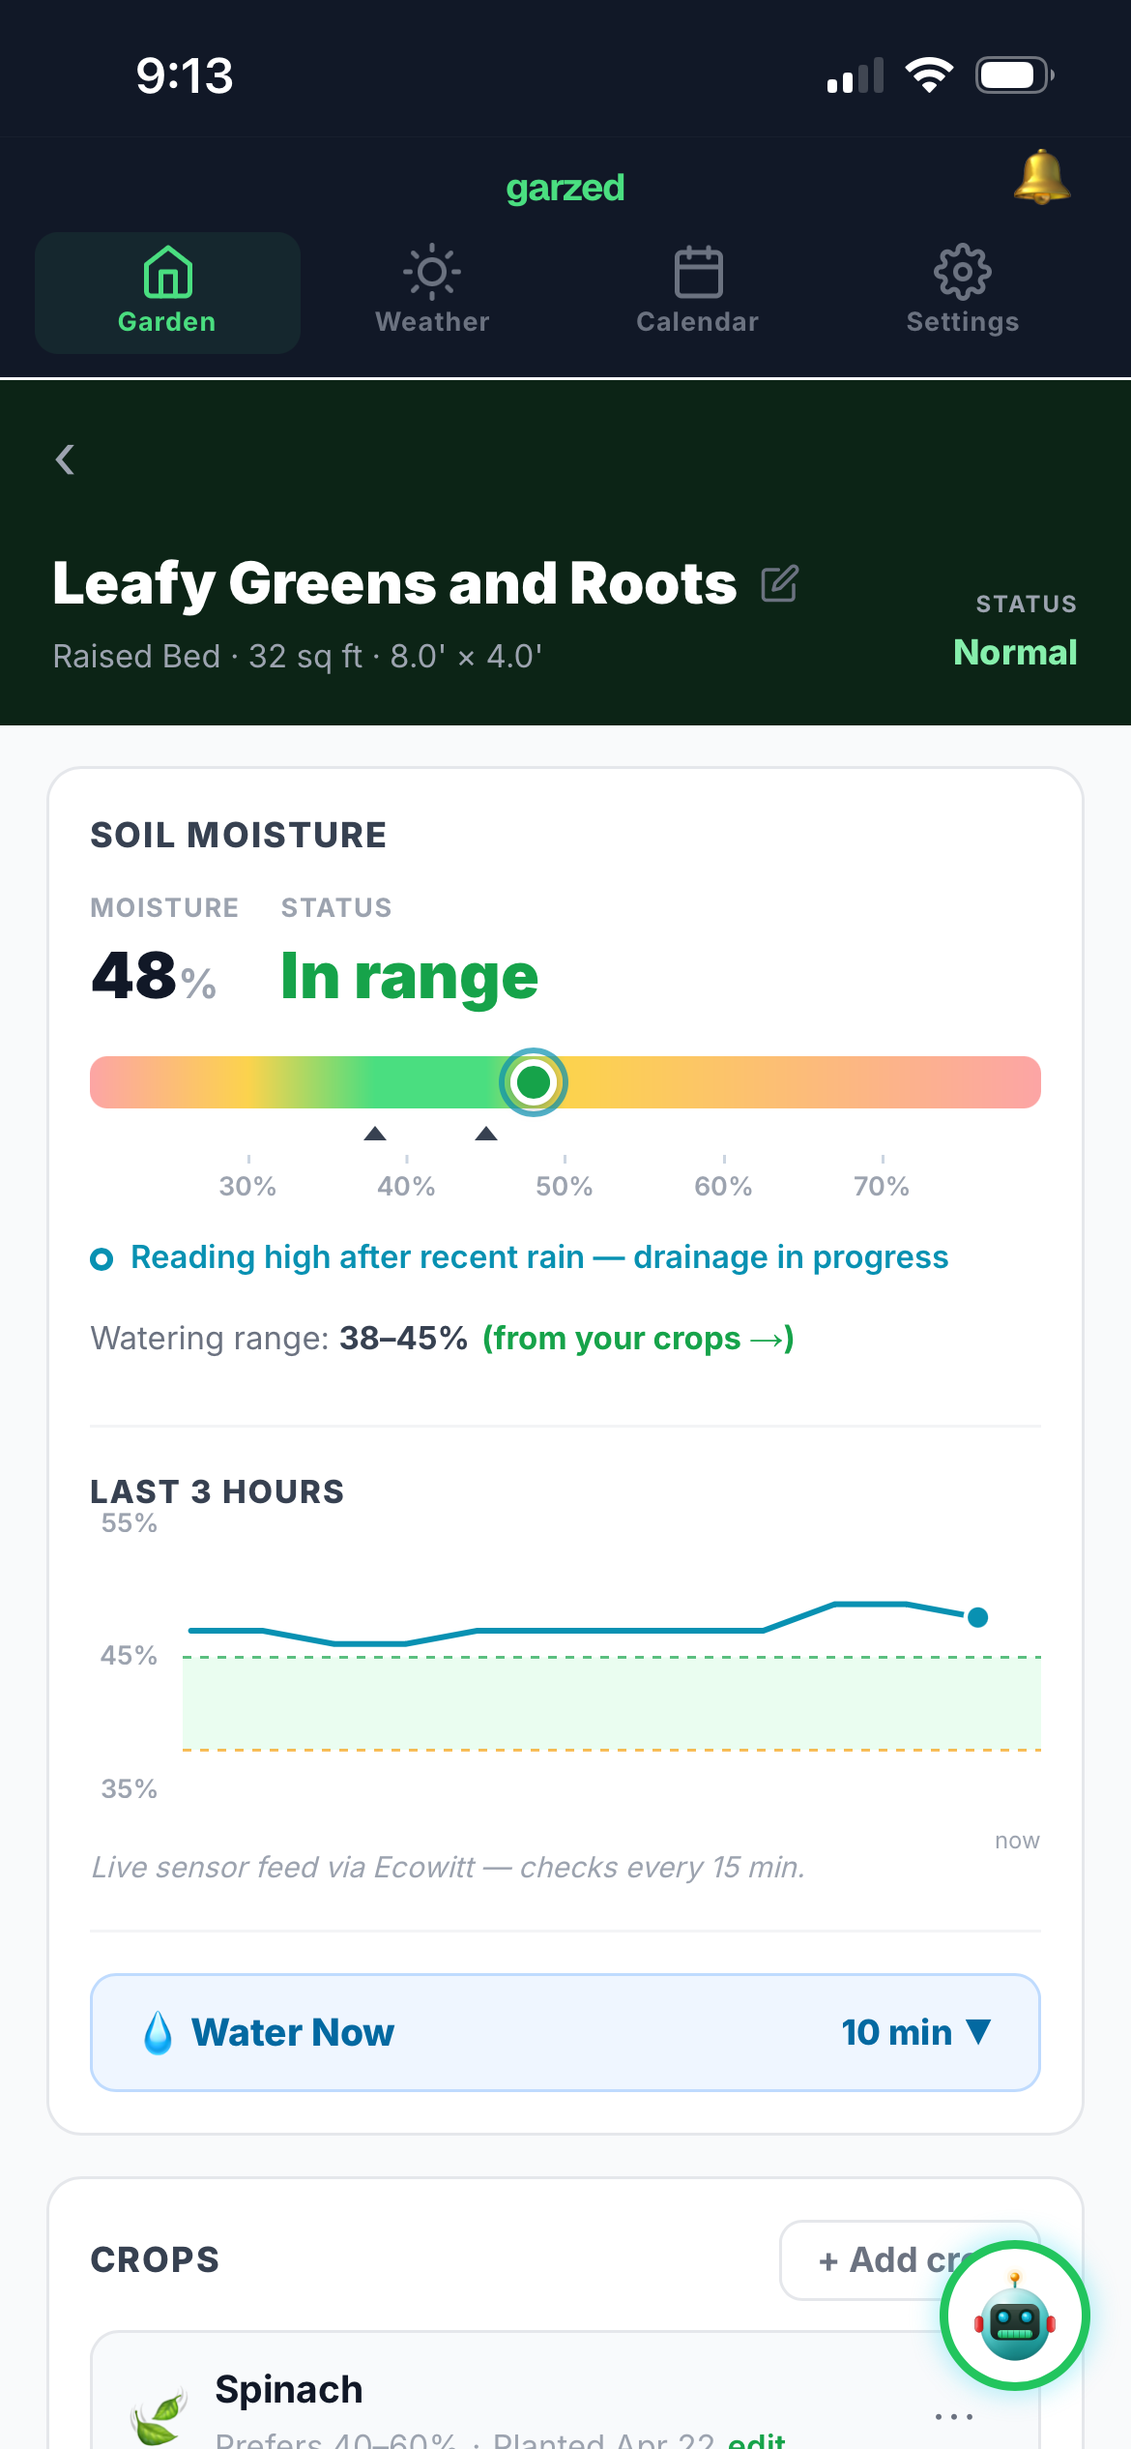Go to the Settings tab
1131x2449 pixels.
(963, 292)
